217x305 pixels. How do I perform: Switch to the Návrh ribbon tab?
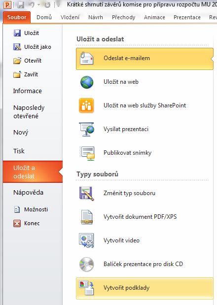pyautogui.click(x=96, y=17)
